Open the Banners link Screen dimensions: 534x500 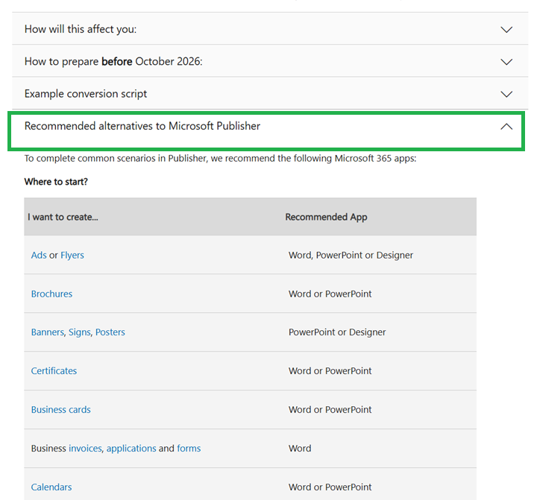point(48,332)
